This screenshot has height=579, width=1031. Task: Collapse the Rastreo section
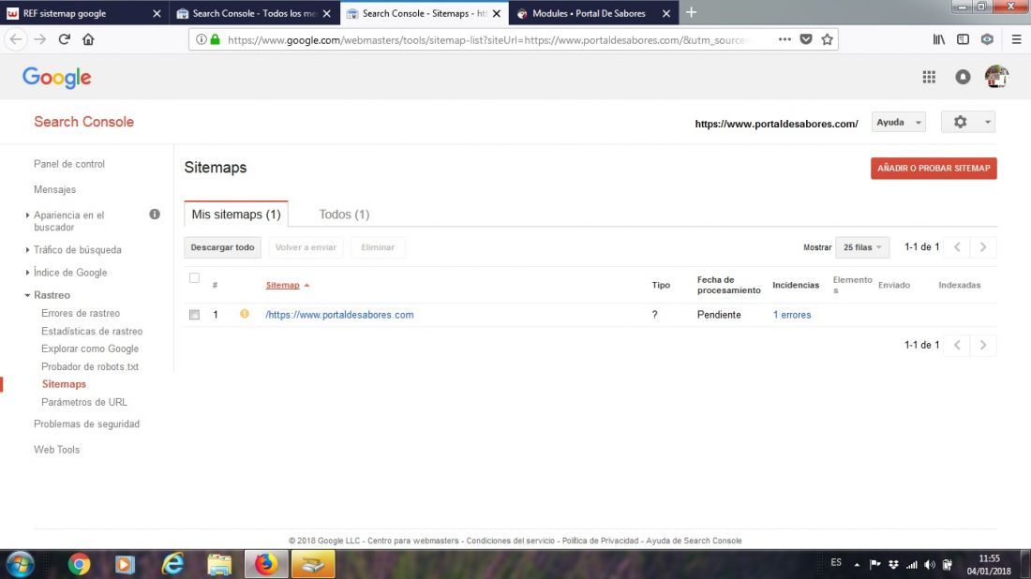pyautogui.click(x=27, y=296)
